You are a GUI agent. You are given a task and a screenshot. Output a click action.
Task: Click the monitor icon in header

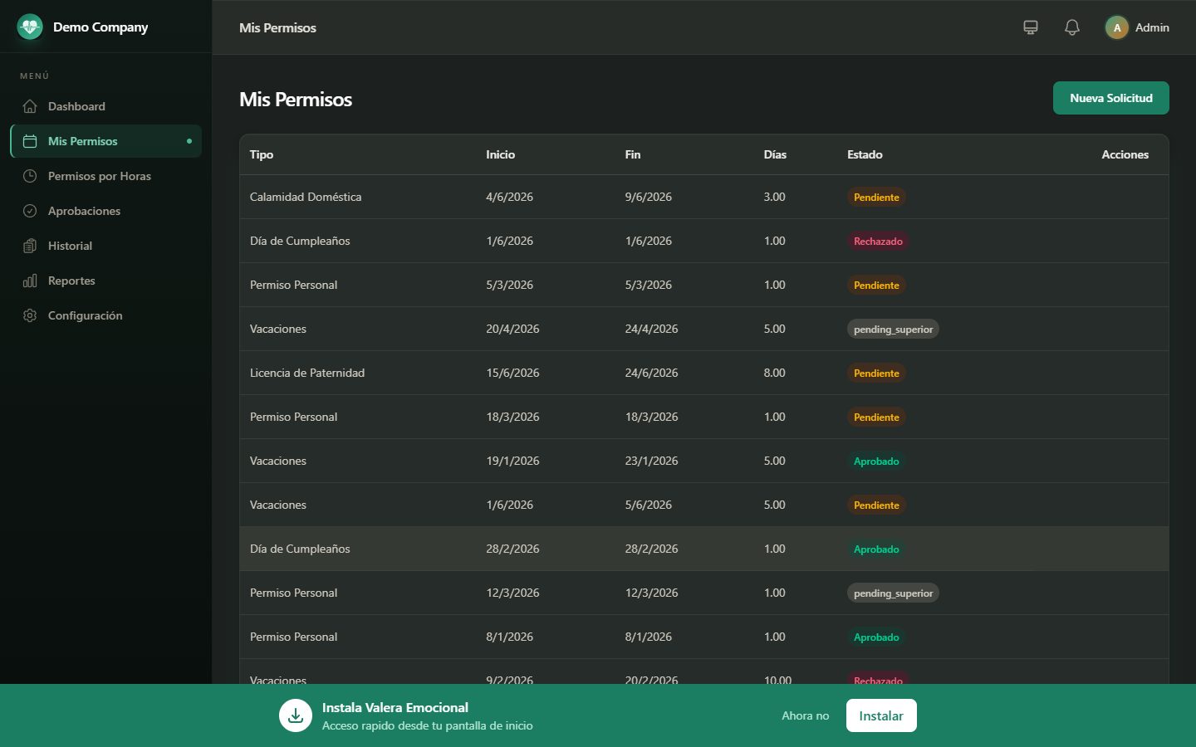pos(1031,27)
